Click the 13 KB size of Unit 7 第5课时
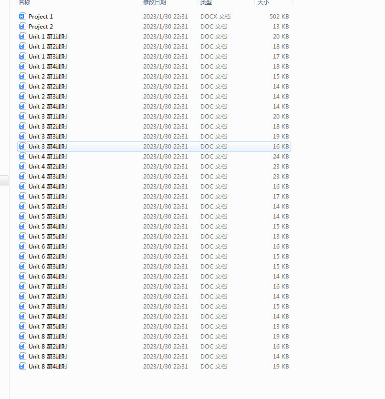Viewport: 385px width, 399px height. tap(281, 327)
